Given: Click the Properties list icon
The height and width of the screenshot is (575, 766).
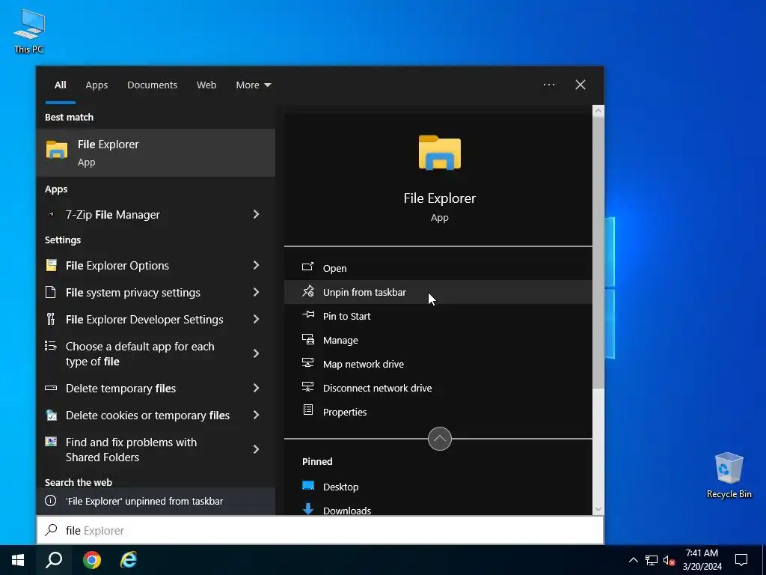Looking at the screenshot, I should [x=307, y=410].
